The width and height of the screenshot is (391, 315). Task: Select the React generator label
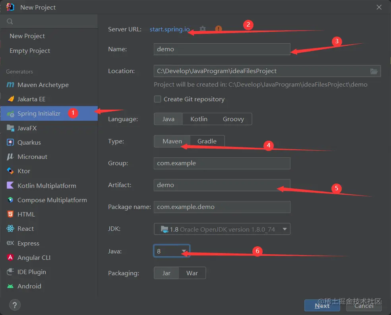pyautogui.click(x=25, y=228)
